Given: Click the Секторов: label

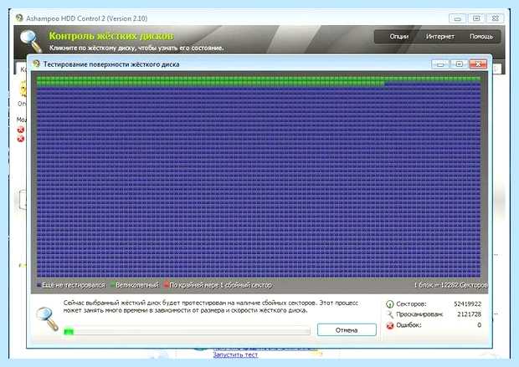Looking at the screenshot, I should click(x=411, y=303).
